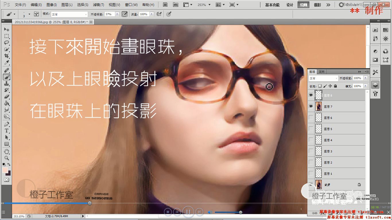Select the 图层 3 layer thumbnail
The image size is (392, 220).
point(319,151)
